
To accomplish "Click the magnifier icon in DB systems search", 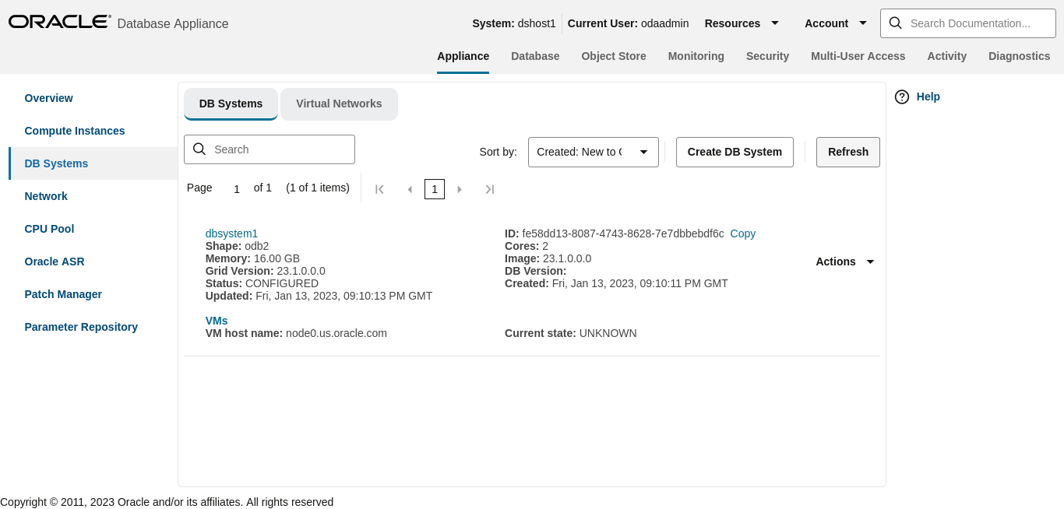I will point(199,149).
